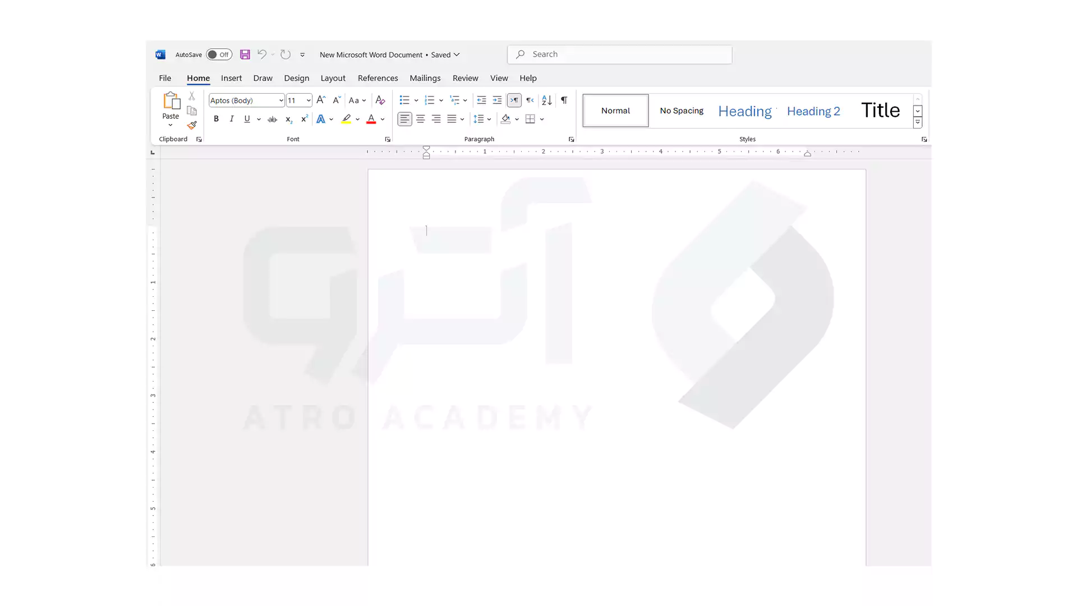Open the underline style dropdown arrow
The width and height of the screenshot is (1077, 606).
(x=259, y=119)
